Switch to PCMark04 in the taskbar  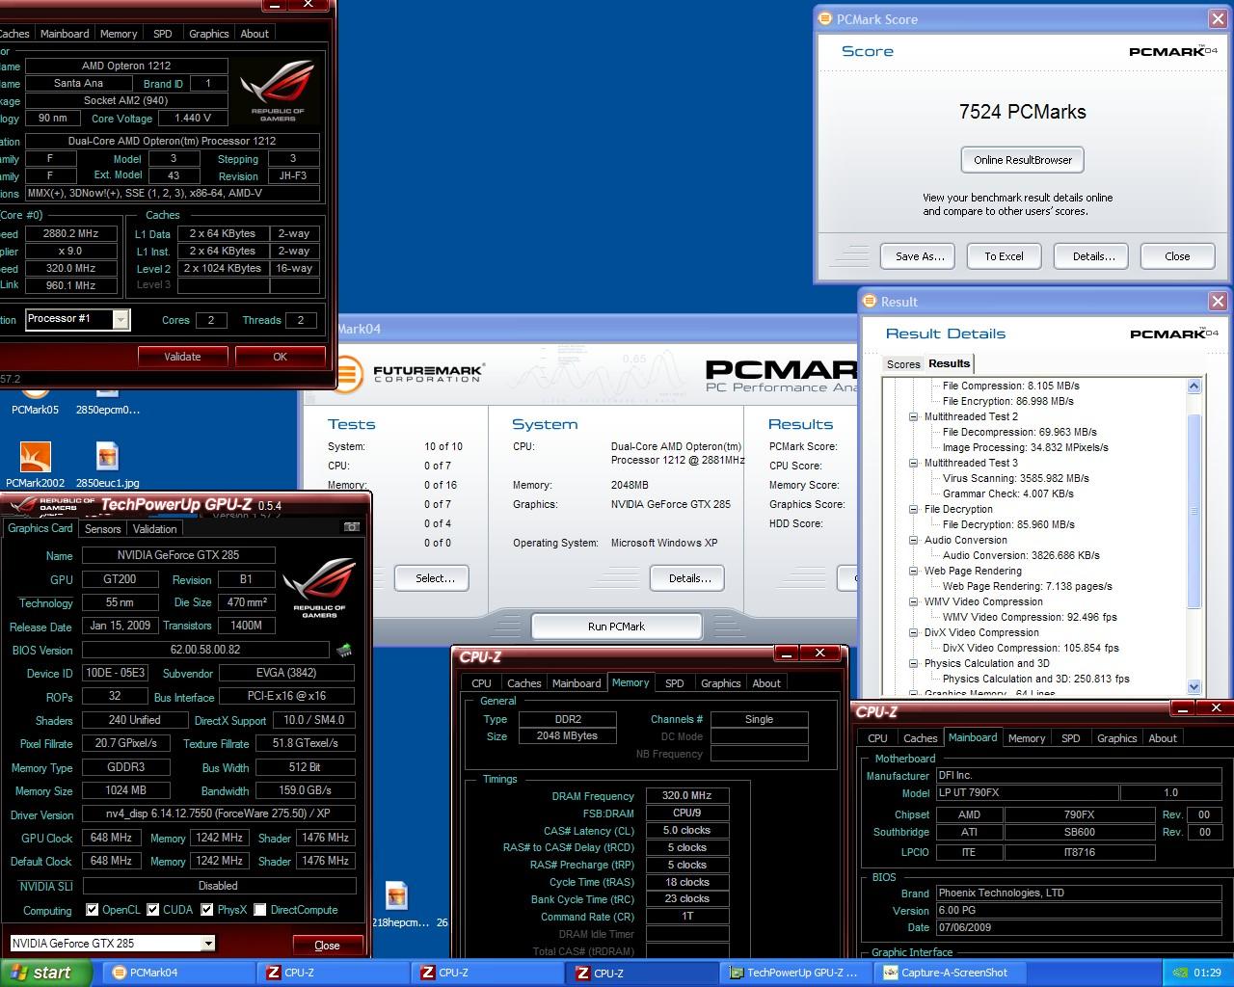178,973
